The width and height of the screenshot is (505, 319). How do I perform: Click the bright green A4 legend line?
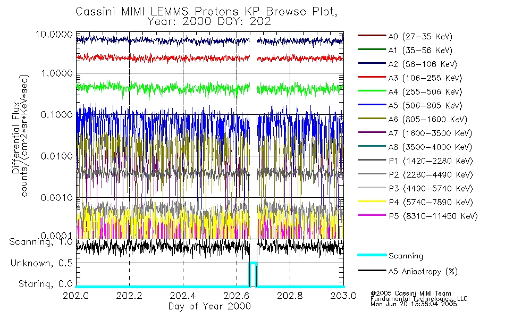pos(372,91)
